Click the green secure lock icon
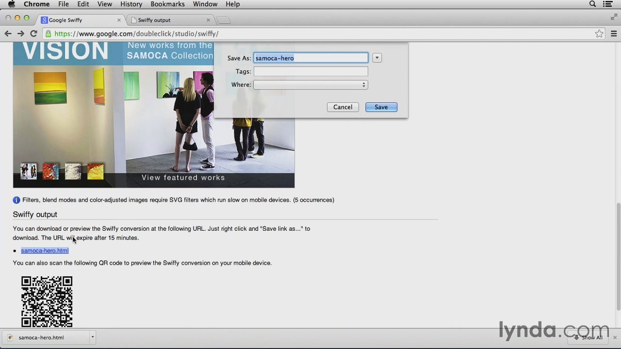Image resolution: width=621 pixels, height=349 pixels. pyautogui.click(x=48, y=33)
